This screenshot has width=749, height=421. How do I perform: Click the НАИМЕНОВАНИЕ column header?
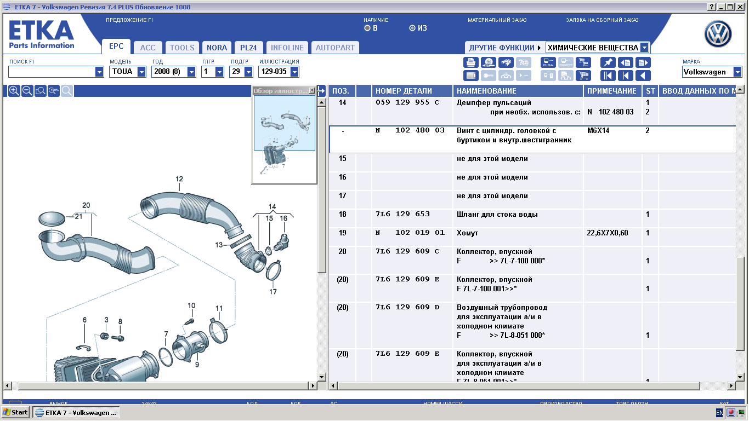(x=518, y=91)
